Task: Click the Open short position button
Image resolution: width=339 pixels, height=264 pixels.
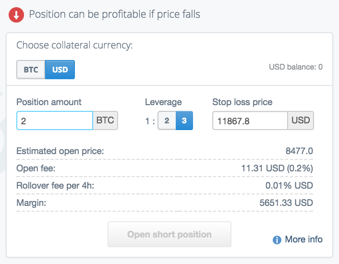Action: (169, 234)
